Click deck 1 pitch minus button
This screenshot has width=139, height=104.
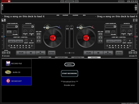coord(4,53)
